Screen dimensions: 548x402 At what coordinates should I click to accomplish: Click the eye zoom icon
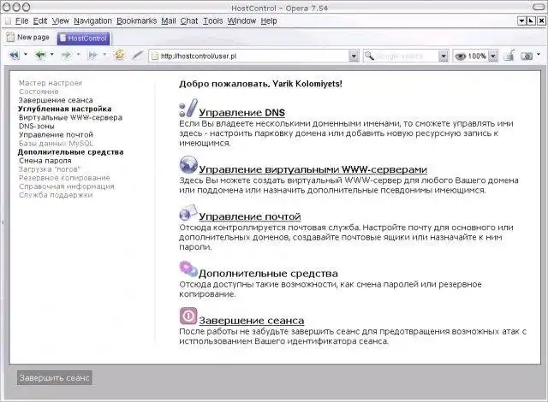click(x=461, y=56)
